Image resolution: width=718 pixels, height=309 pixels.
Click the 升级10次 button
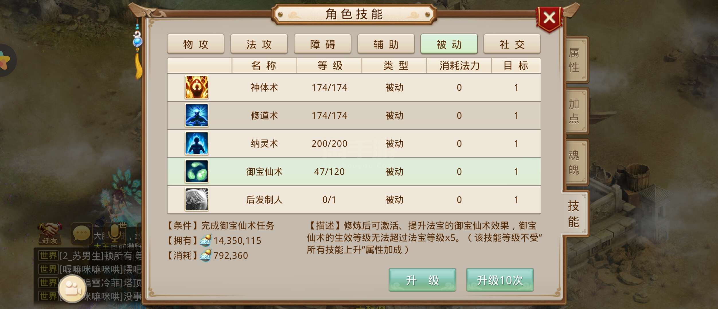coord(500,280)
